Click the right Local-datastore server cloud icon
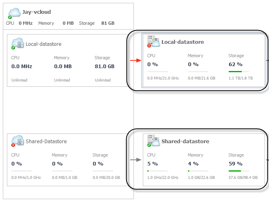Image resolution: width=269 pixels, height=202 pixels. tap(153, 41)
